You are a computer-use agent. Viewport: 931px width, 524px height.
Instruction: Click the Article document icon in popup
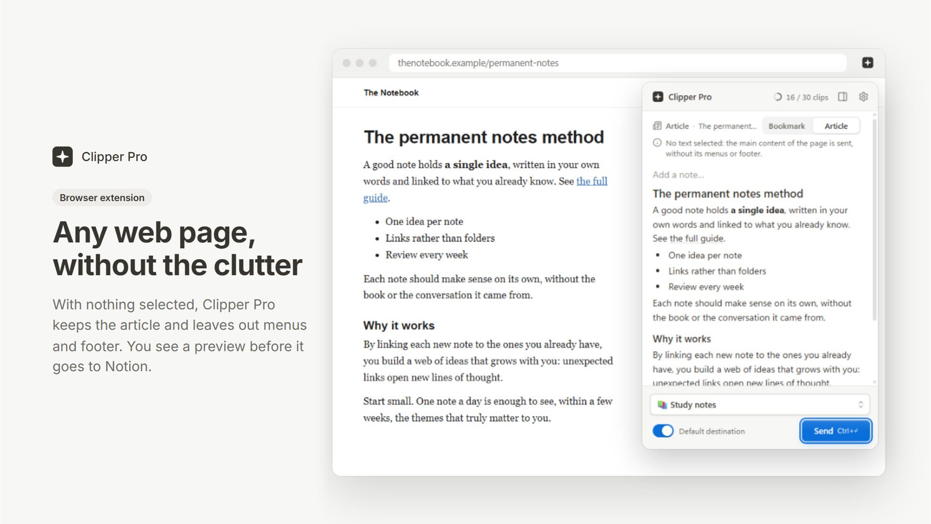657,126
